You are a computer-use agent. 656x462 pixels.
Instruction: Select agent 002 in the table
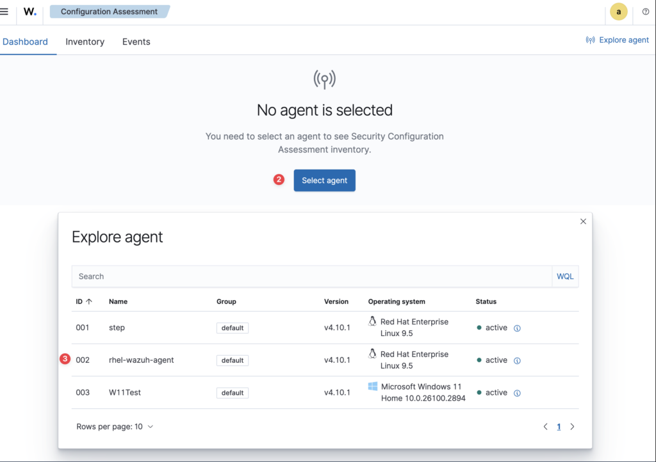(83, 360)
